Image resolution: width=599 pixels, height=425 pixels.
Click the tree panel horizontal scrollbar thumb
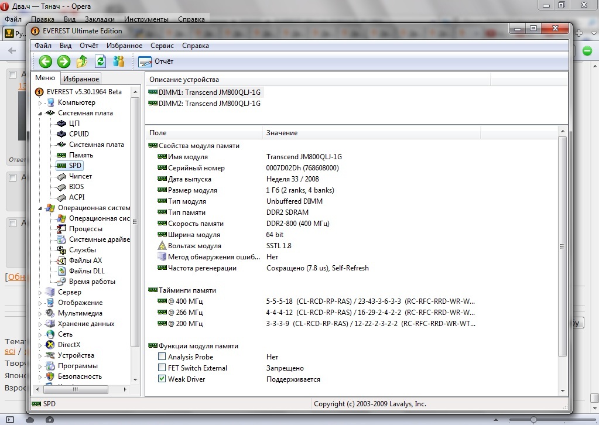[76, 389]
